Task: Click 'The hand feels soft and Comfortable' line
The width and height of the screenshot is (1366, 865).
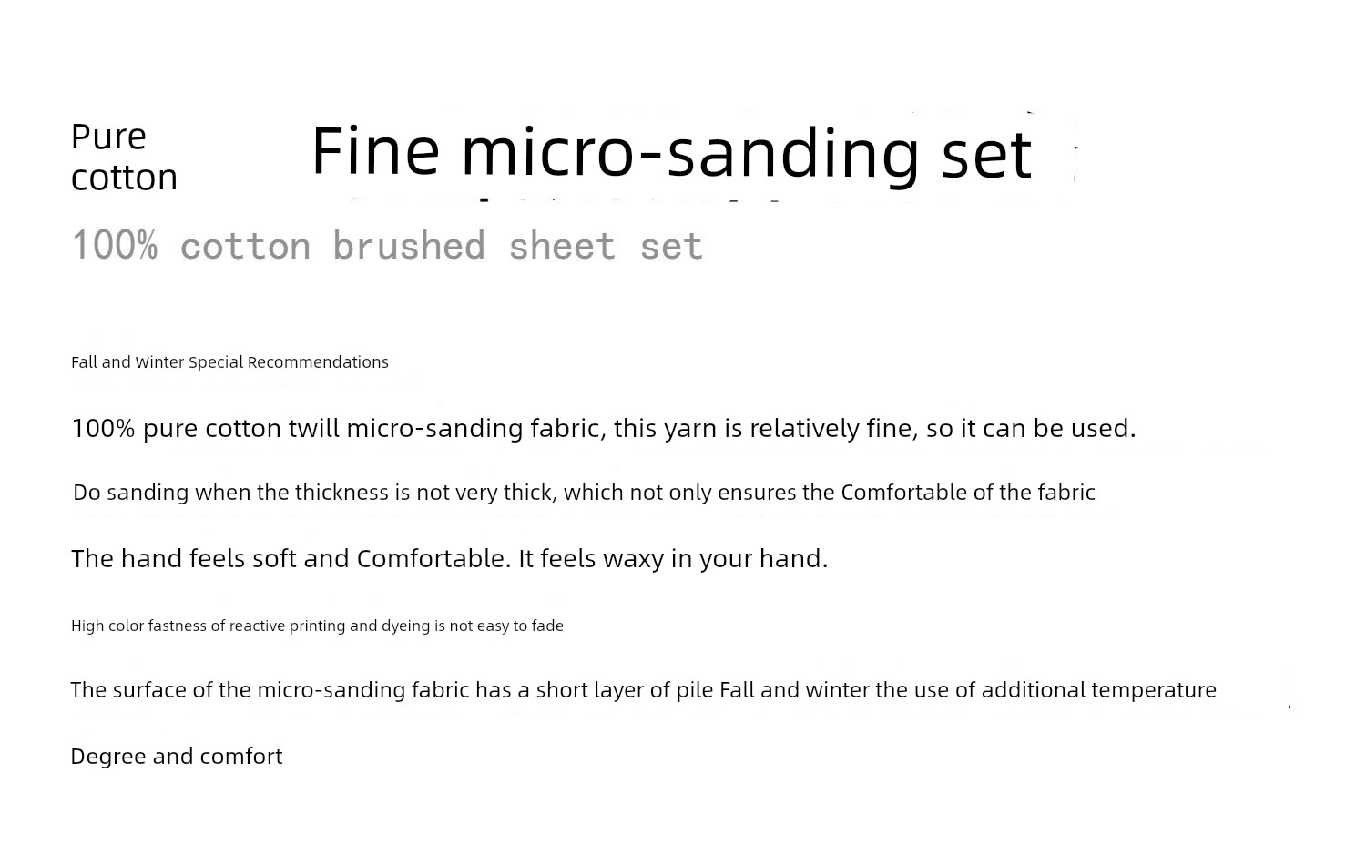Action: pos(450,558)
